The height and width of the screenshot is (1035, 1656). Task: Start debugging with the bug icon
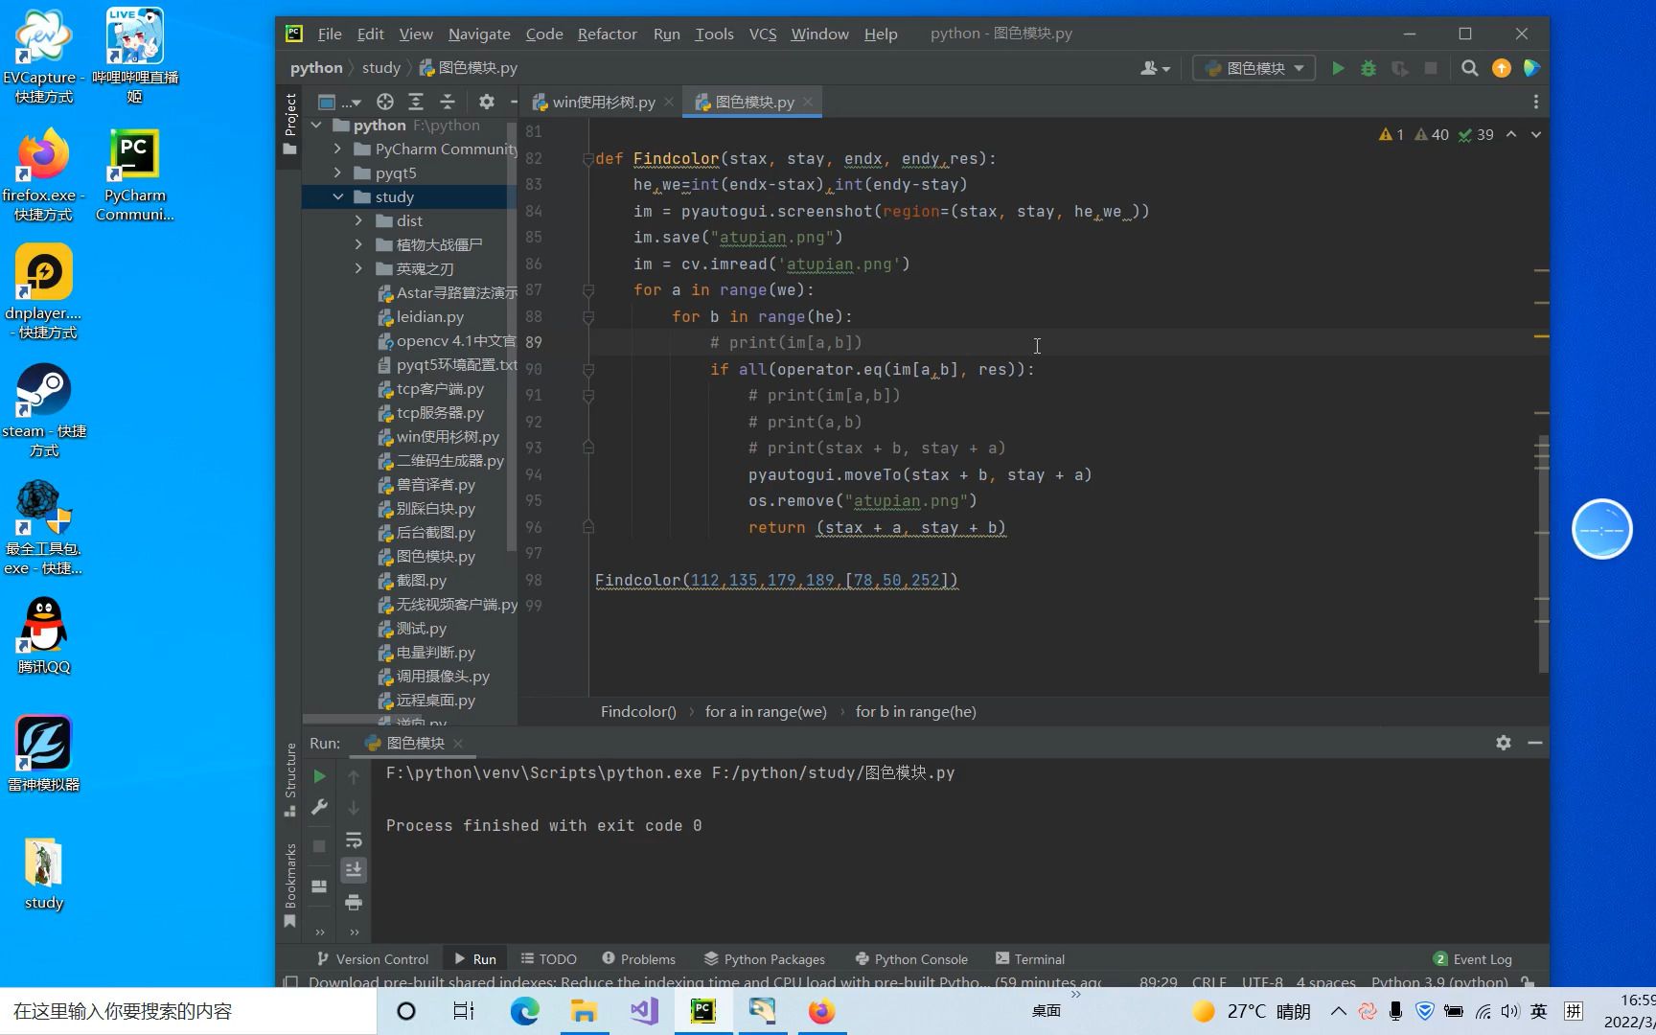[x=1368, y=68]
